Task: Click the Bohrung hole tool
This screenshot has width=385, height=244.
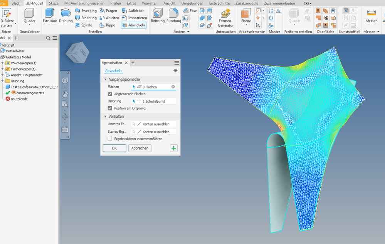Action: point(158,15)
